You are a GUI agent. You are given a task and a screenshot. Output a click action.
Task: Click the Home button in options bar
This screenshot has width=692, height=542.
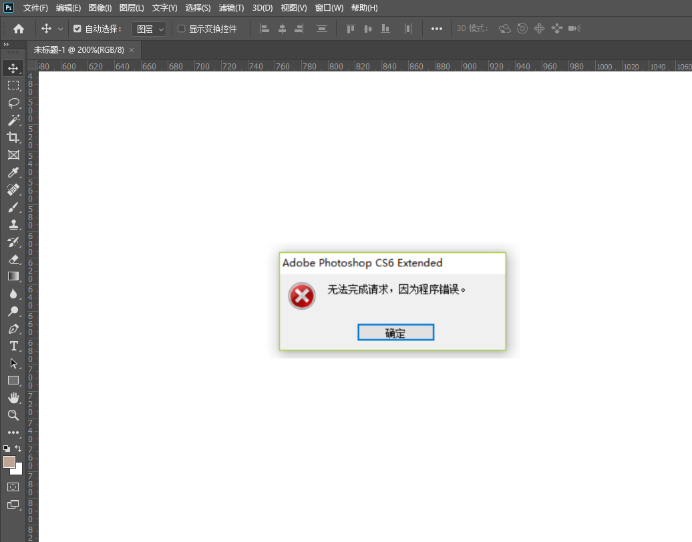[19, 29]
